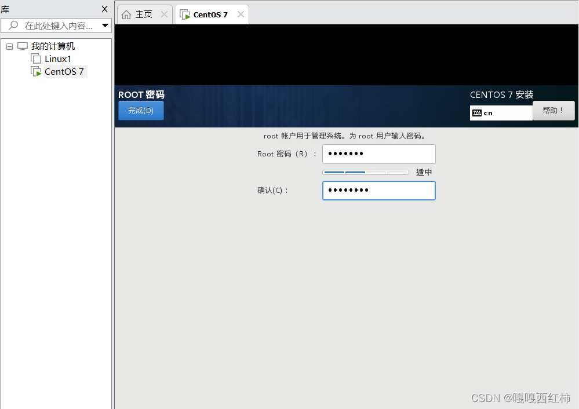Select the cn keyboard layout indicator
Screen dimensions: 579x409
[x=501, y=113]
